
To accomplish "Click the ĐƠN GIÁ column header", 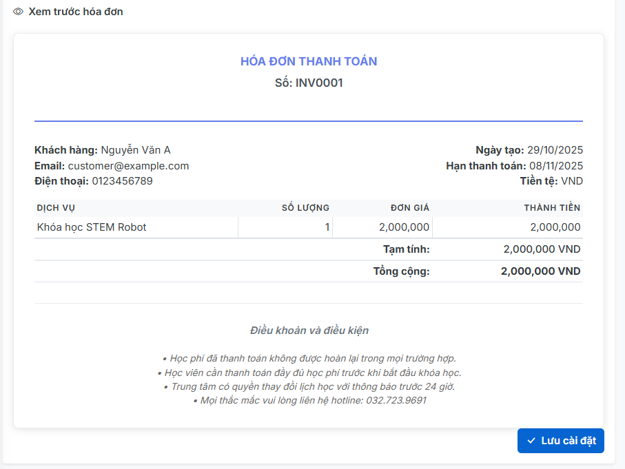I will 410,208.
